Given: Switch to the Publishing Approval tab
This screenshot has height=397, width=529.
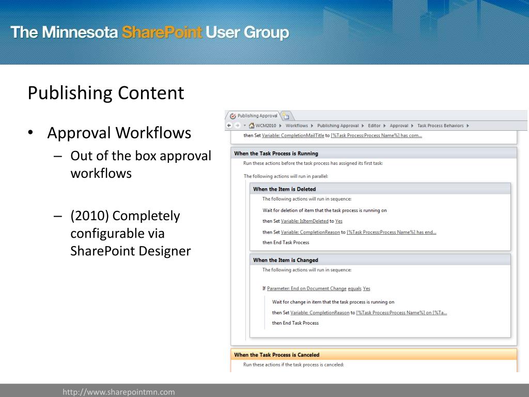Looking at the screenshot, I should [x=254, y=116].
